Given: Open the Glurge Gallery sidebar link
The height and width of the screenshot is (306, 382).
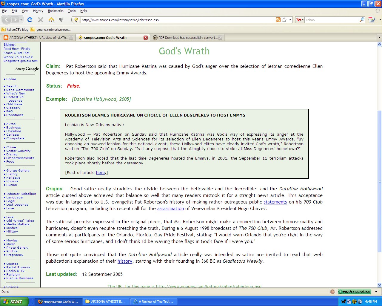Looking at the screenshot, I should (x=18, y=171).
